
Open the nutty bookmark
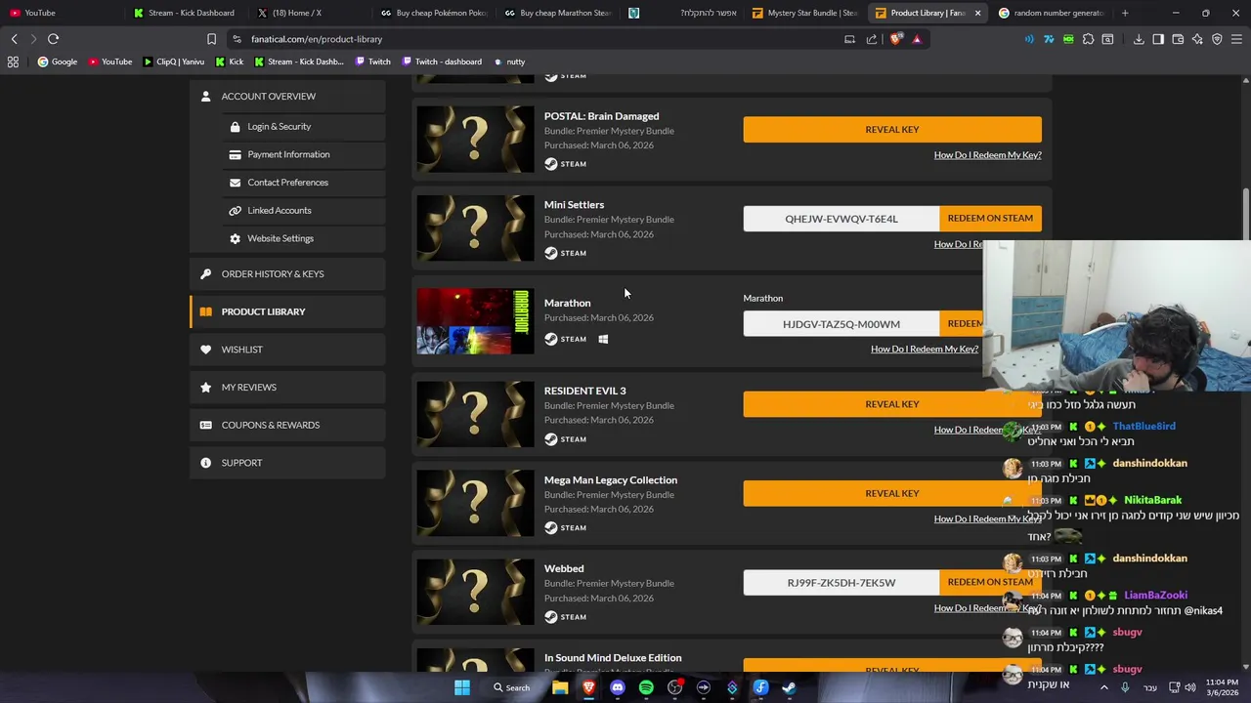pos(509,62)
